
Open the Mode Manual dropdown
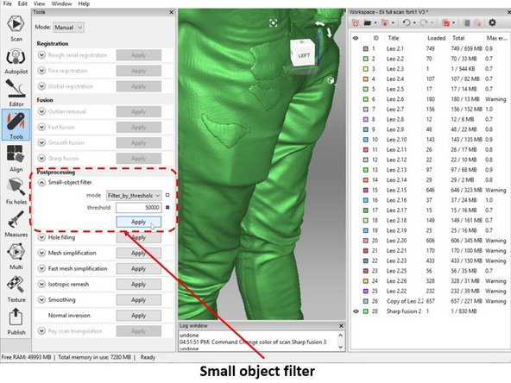[x=68, y=28]
